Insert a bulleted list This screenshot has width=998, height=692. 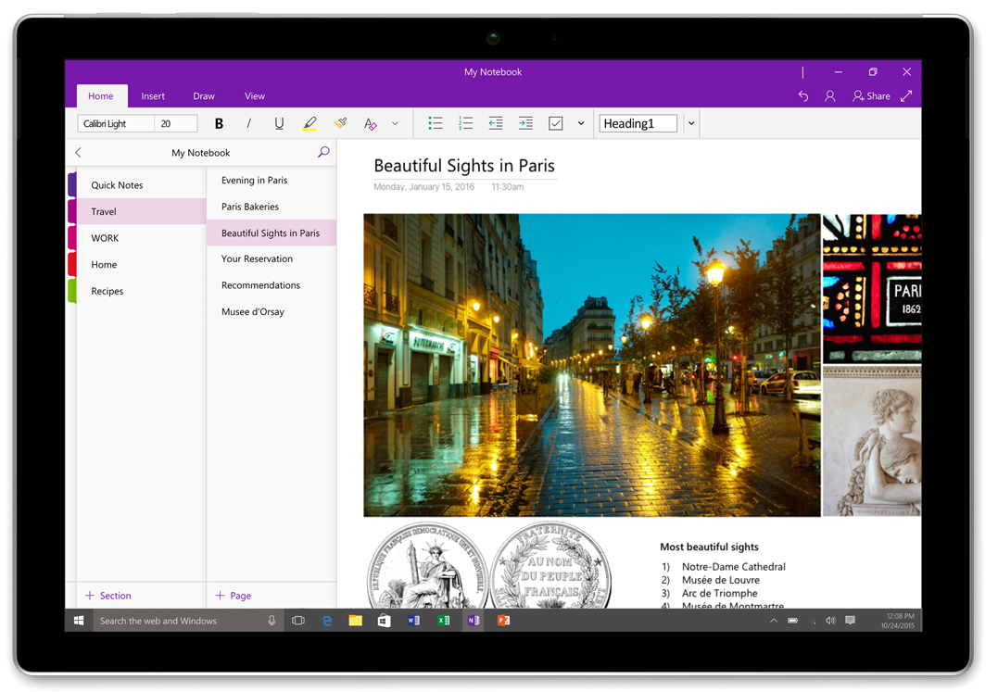pos(435,123)
